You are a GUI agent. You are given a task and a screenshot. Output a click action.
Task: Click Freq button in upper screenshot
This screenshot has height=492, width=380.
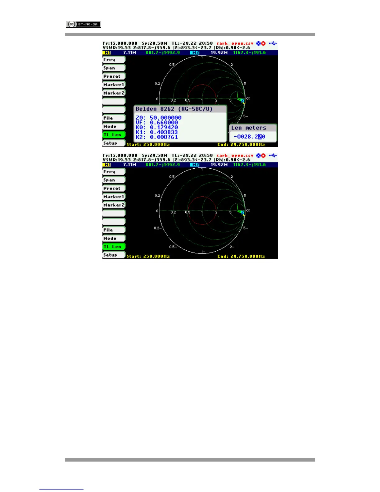(x=114, y=59)
